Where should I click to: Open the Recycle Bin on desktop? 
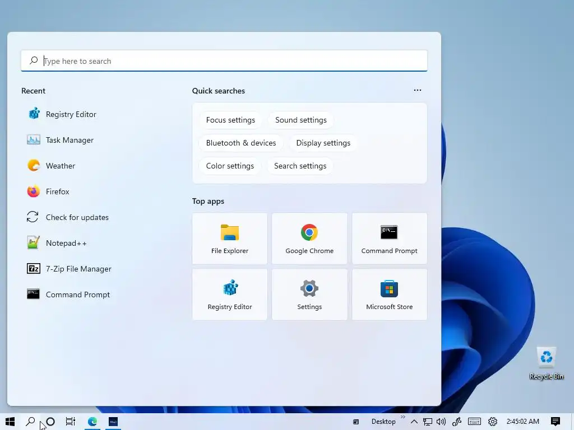pyautogui.click(x=546, y=363)
